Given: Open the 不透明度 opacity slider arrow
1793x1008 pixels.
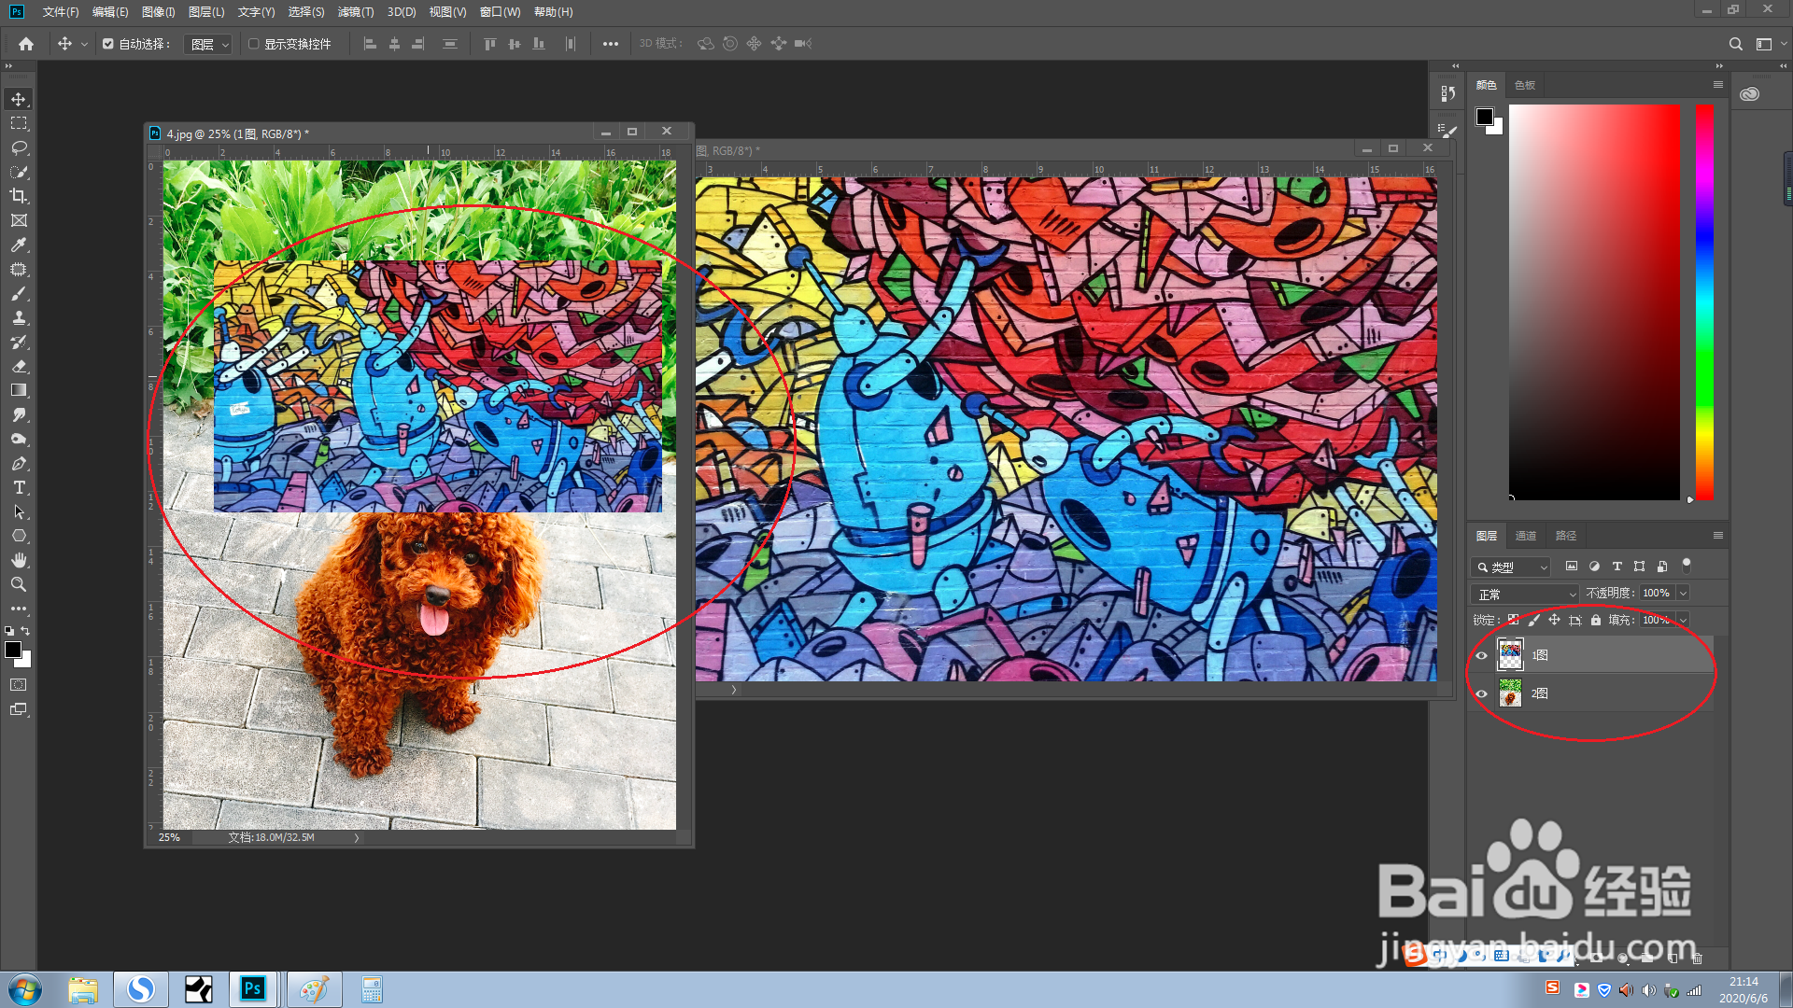Looking at the screenshot, I should [1683, 594].
